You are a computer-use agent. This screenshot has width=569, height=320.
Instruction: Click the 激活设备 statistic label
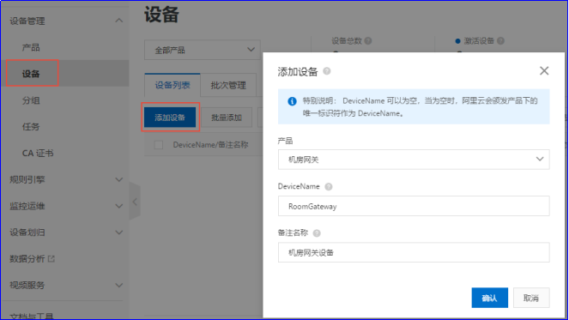(x=479, y=40)
